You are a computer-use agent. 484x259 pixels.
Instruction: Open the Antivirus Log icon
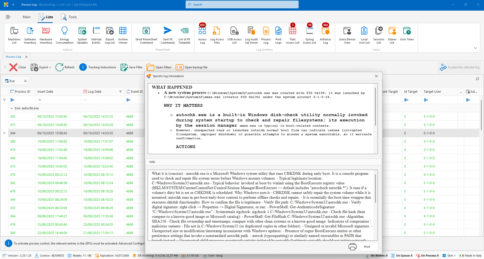point(325,31)
